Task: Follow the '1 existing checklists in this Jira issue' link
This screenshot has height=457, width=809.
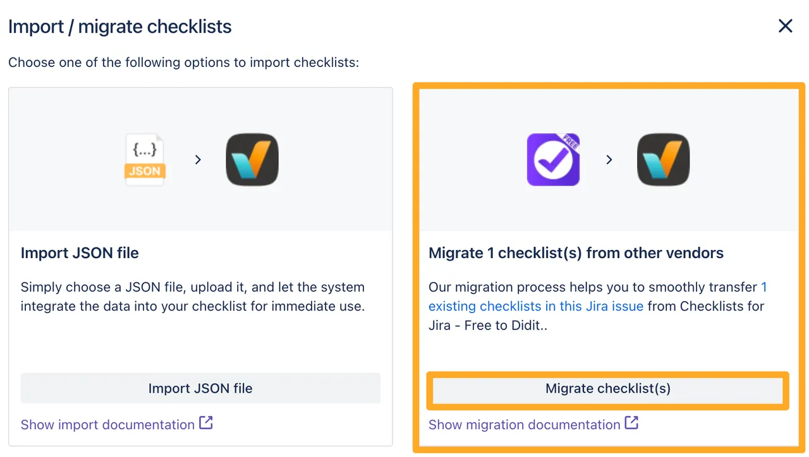Action: (597, 297)
